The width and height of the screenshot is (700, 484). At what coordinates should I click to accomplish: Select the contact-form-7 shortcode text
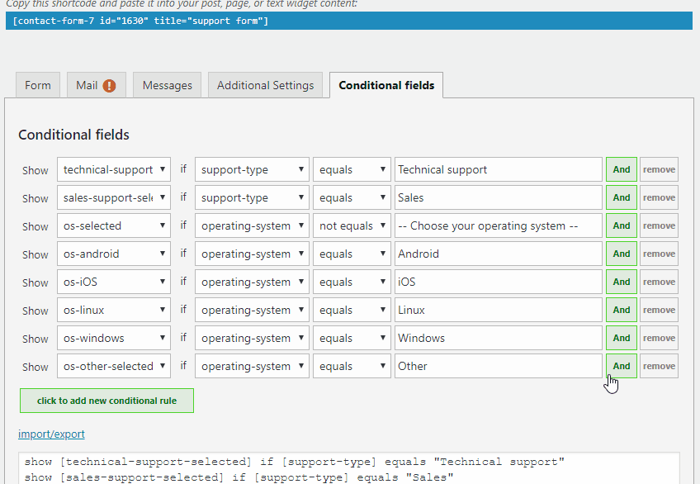tap(140, 21)
